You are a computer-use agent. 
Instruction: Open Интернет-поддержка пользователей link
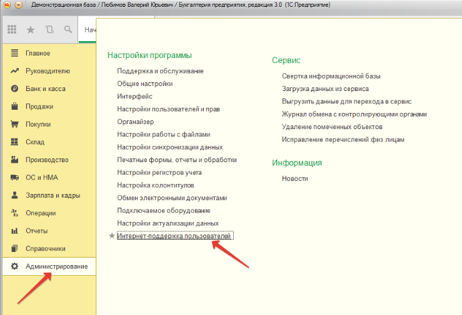click(174, 236)
